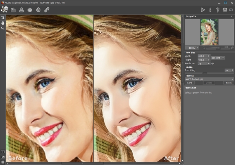This screenshot has height=165, width=235.
Task: Open batch processing gears icon
Action: pos(47,10)
